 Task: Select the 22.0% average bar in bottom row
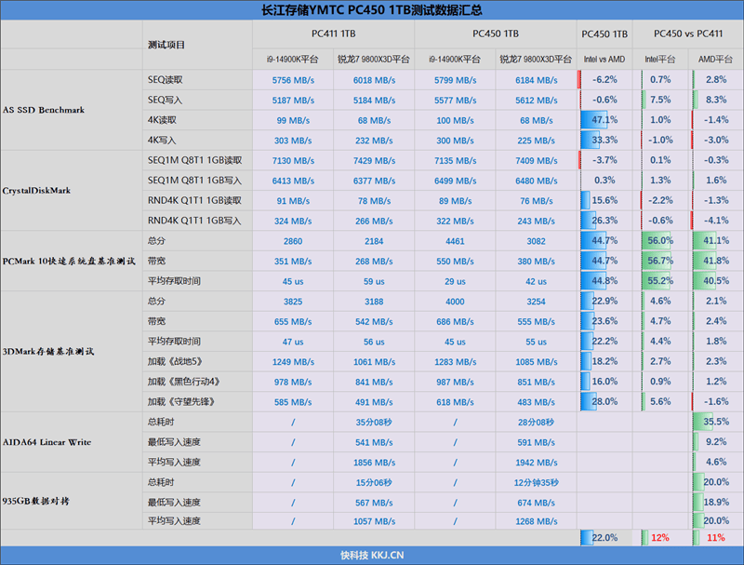(x=600, y=538)
